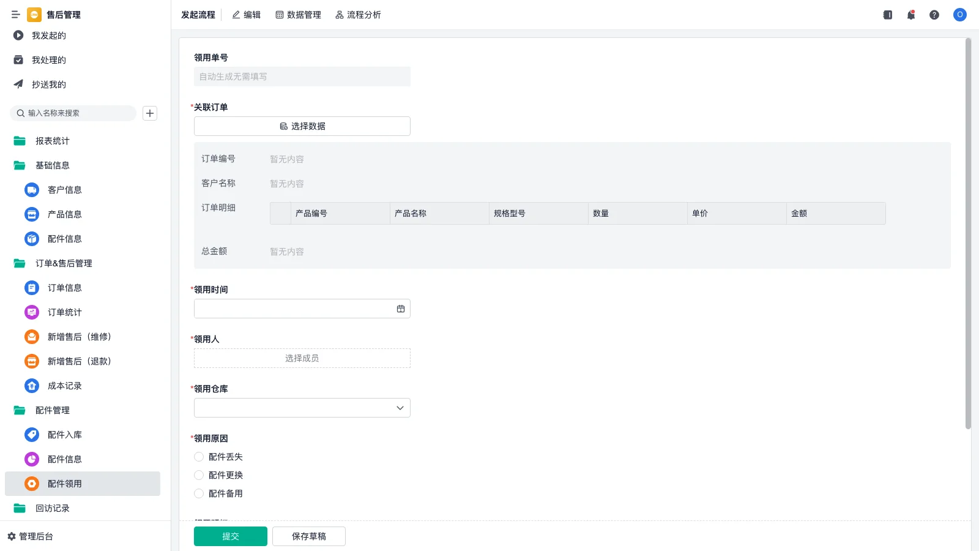Click the help question mark icon

[934, 15]
